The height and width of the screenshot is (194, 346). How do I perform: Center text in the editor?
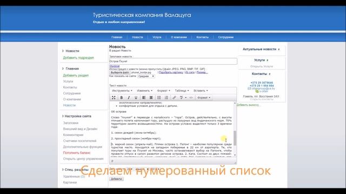(151, 98)
